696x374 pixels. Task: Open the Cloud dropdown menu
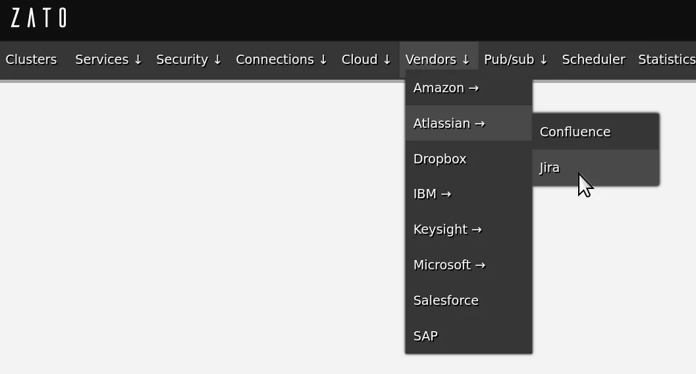coord(366,60)
